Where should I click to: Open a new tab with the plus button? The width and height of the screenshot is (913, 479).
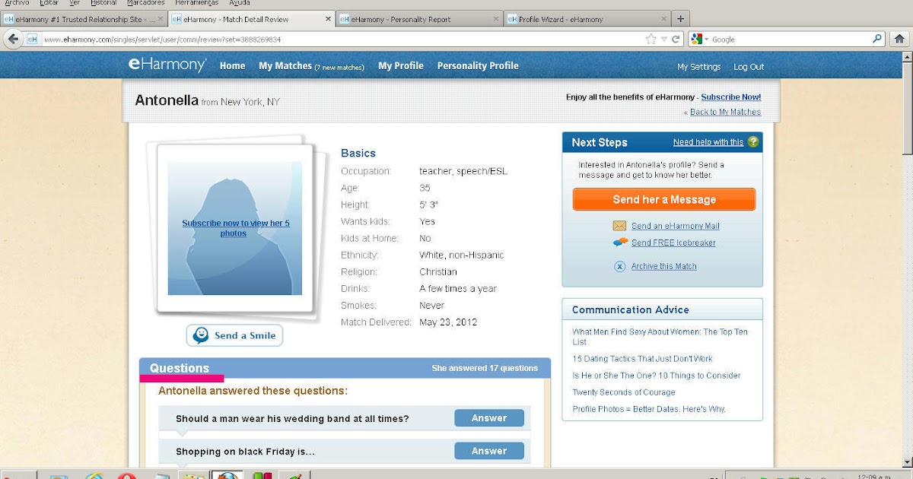(x=680, y=19)
